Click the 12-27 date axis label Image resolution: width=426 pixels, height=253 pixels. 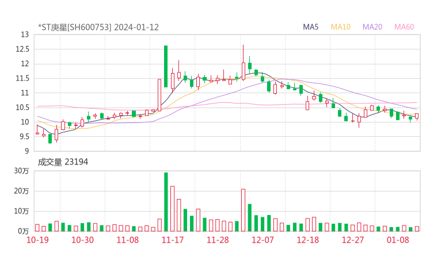(x=353, y=240)
